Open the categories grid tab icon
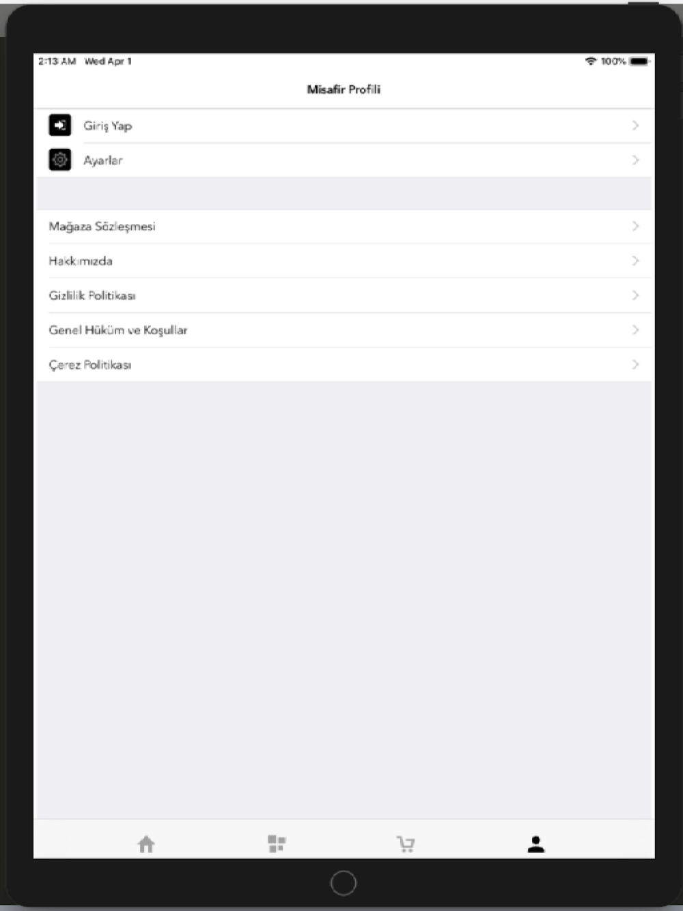The image size is (683, 911). tap(277, 844)
